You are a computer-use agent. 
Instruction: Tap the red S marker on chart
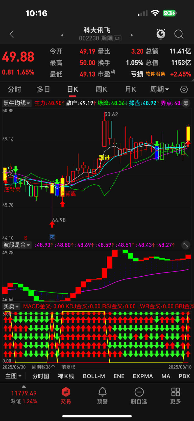click(x=26, y=238)
